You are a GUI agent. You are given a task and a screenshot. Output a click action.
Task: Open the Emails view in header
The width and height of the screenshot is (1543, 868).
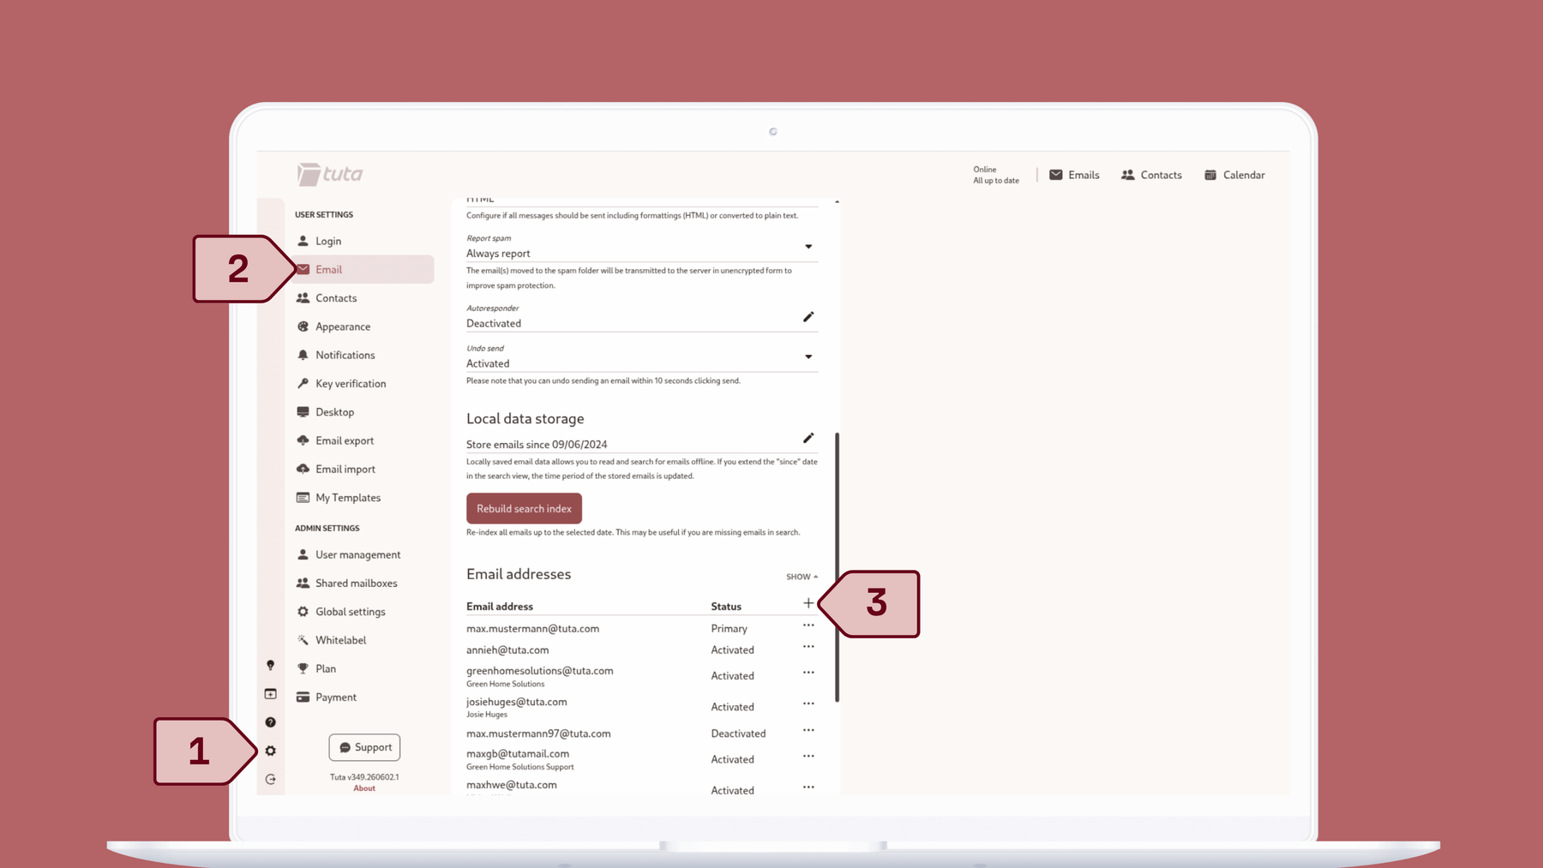click(1074, 175)
